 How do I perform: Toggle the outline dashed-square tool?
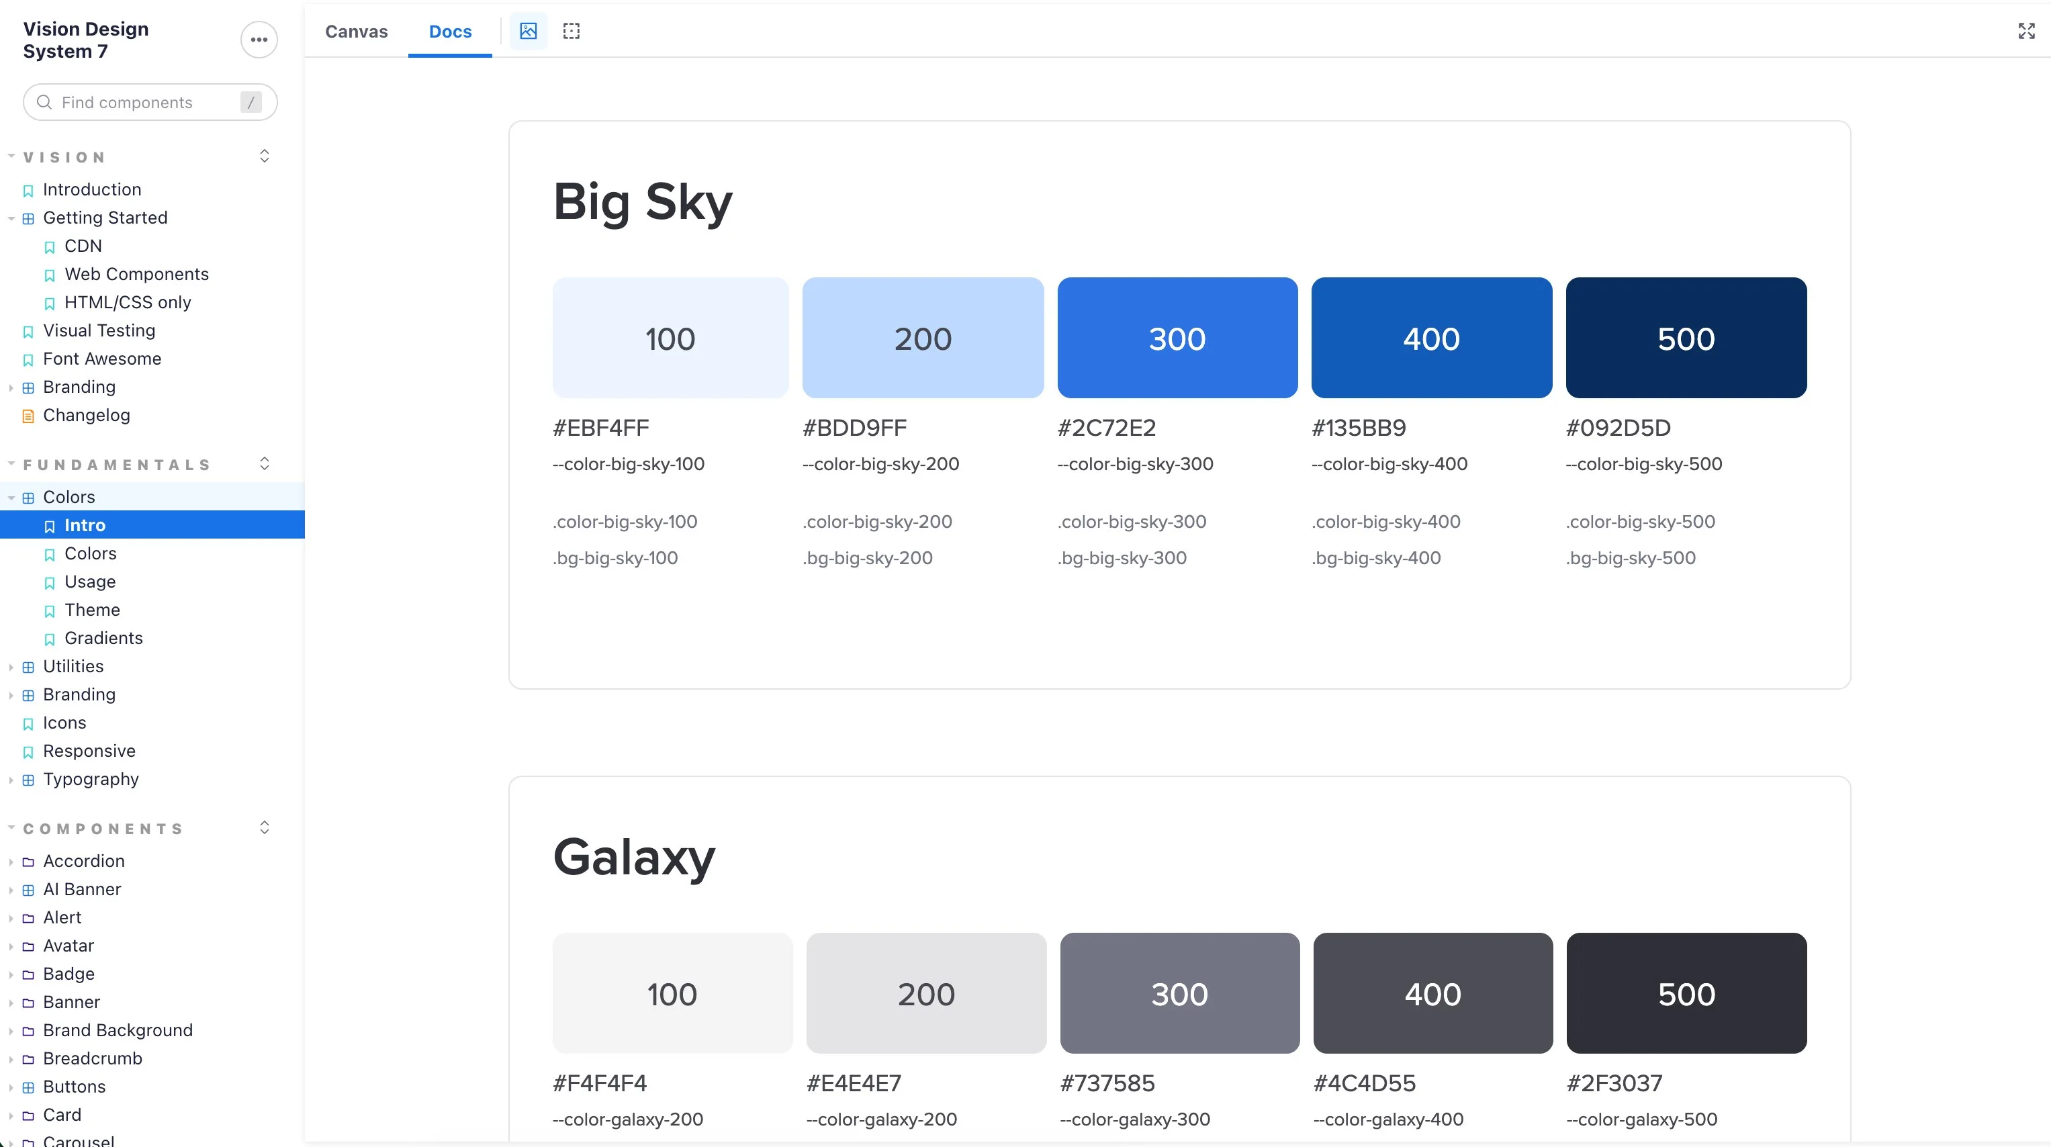tap(571, 31)
